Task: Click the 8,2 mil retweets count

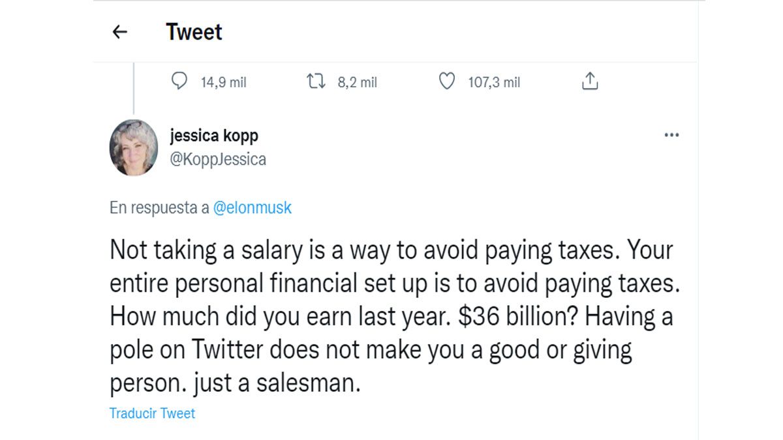Action: pyautogui.click(x=356, y=81)
